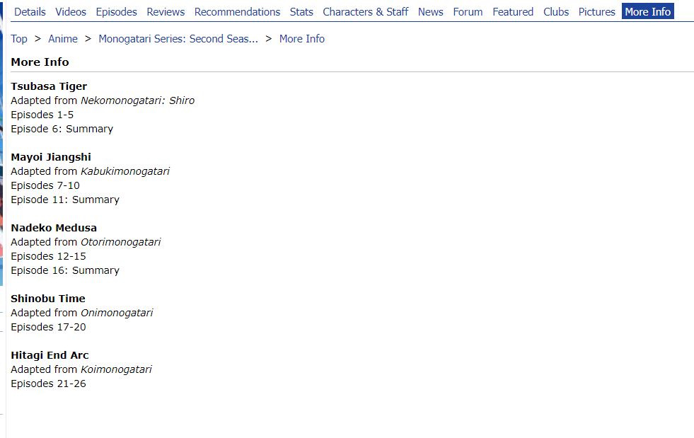
Task: View the Stats tab
Action: [x=301, y=12]
